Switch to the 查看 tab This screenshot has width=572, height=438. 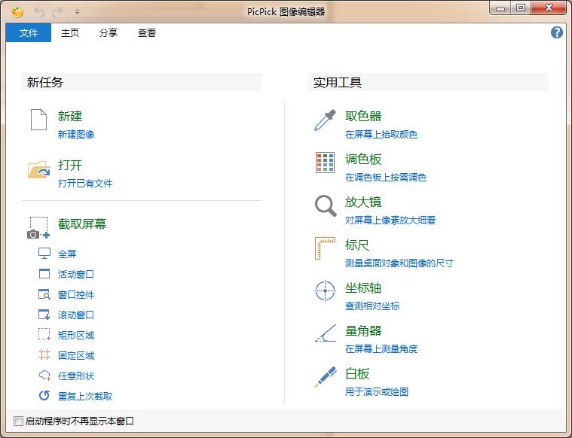pyautogui.click(x=147, y=33)
